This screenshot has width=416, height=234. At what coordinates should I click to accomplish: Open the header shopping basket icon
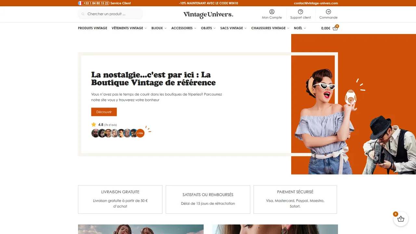point(335,28)
